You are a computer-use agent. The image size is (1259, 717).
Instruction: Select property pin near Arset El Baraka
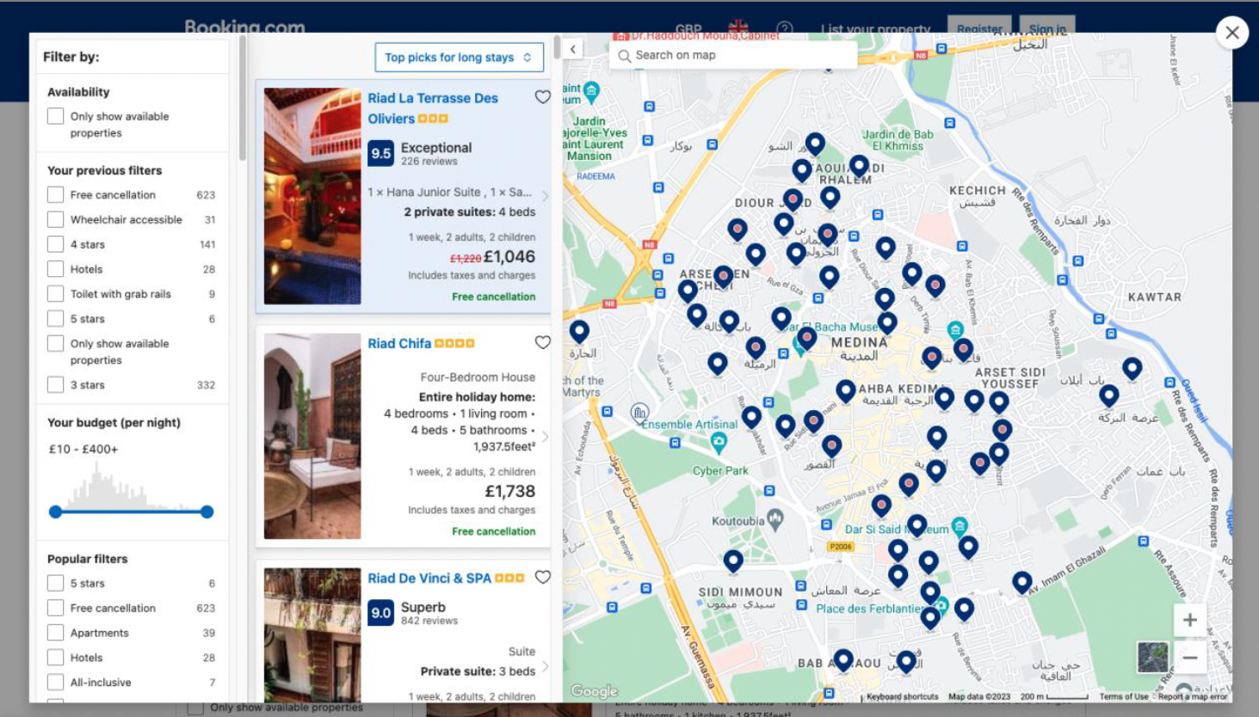pyautogui.click(x=1109, y=395)
